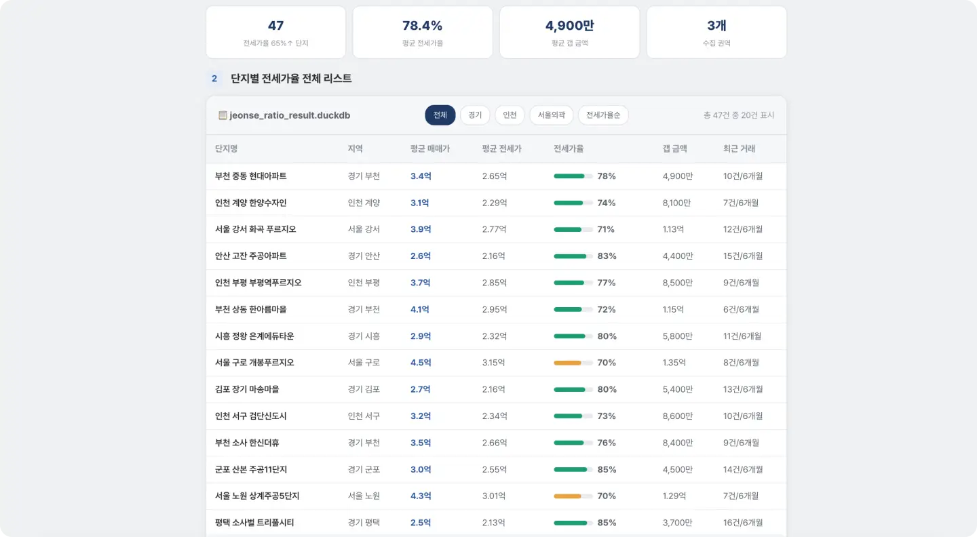Switch to the 서울외곽 filter

tap(552, 115)
